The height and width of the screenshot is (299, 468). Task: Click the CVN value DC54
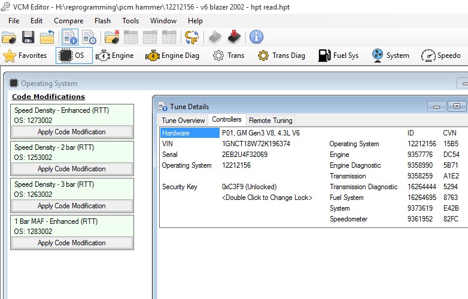point(451,155)
